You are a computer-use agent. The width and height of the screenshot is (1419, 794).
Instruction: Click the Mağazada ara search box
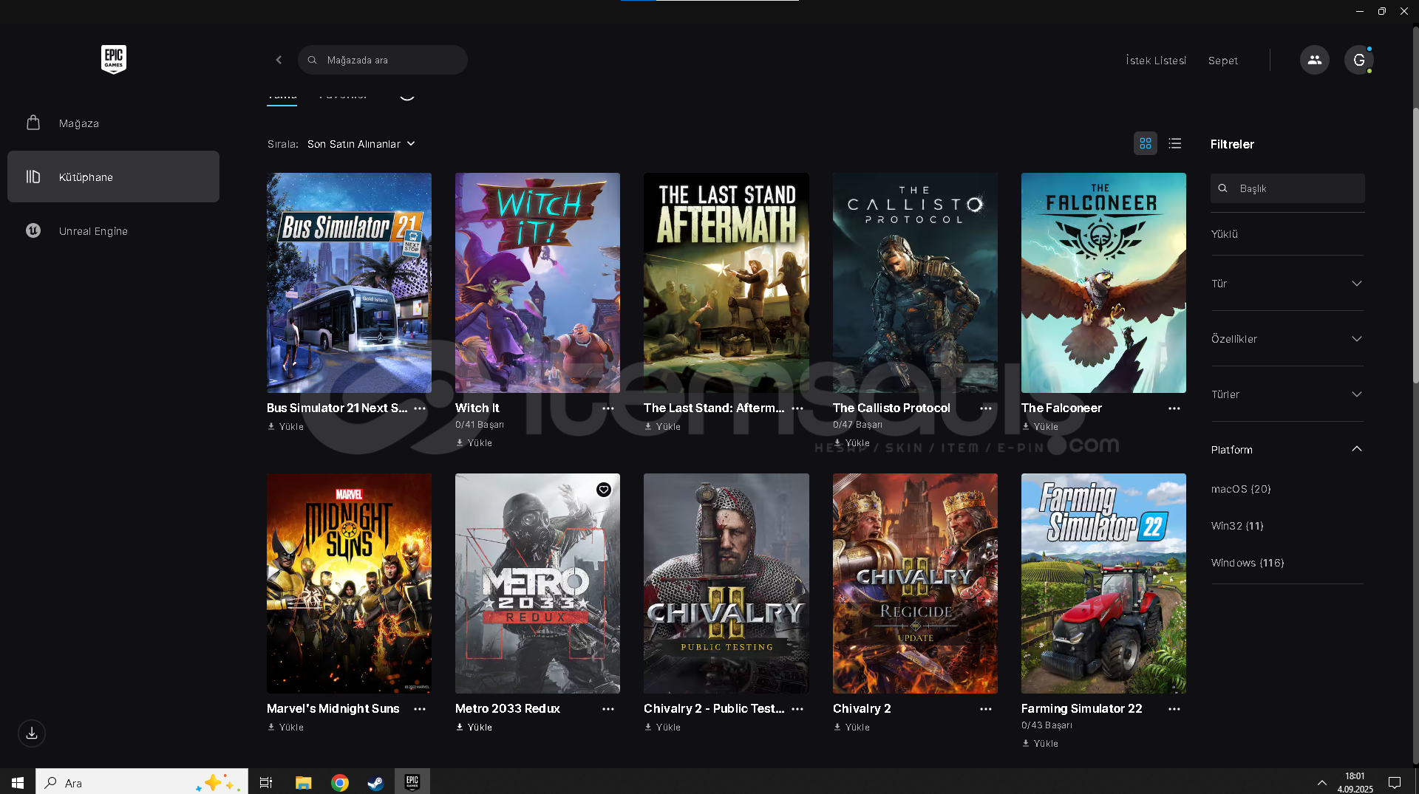tap(383, 60)
